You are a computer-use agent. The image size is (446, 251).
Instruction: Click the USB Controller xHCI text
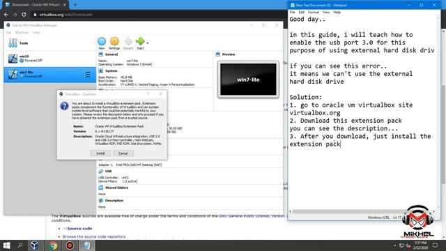(x=114, y=178)
